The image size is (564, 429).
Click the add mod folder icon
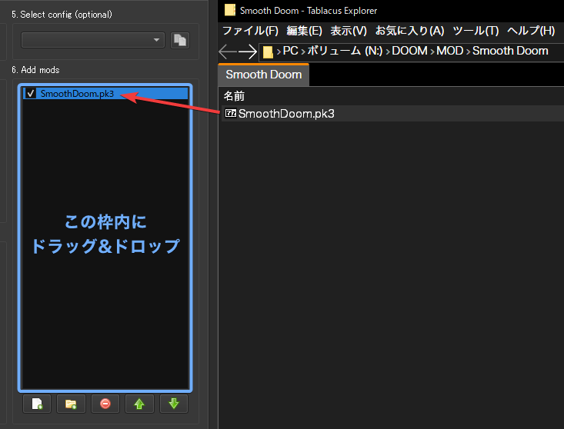click(x=72, y=404)
